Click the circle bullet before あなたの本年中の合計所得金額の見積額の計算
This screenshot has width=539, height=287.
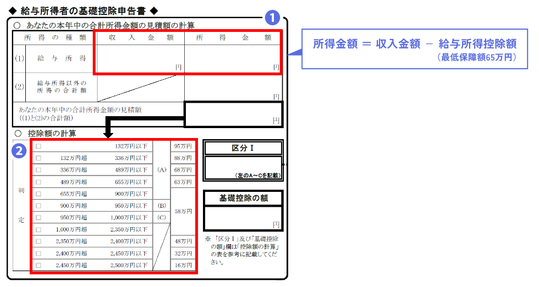click(18, 25)
